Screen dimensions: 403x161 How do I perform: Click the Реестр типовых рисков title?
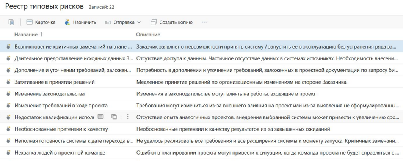click(x=44, y=7)
